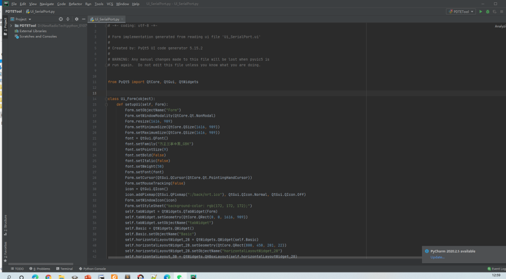
Task: Open the View menu
Action: (33, 4)
